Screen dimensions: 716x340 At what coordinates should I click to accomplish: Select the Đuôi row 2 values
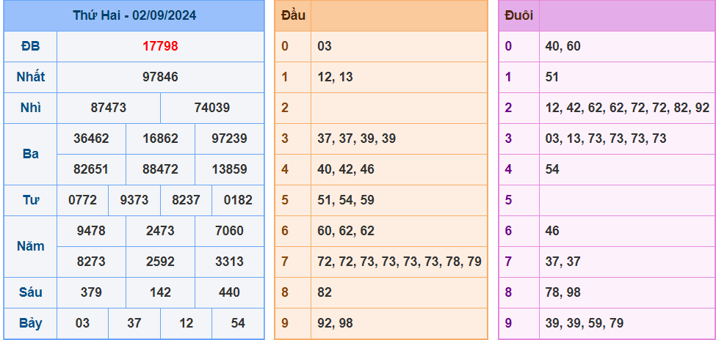click(x=627, y=108)
